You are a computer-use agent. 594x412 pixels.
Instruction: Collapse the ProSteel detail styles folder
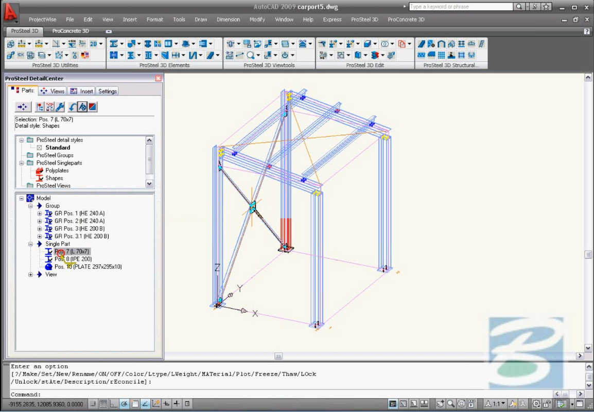pos(22,140)
